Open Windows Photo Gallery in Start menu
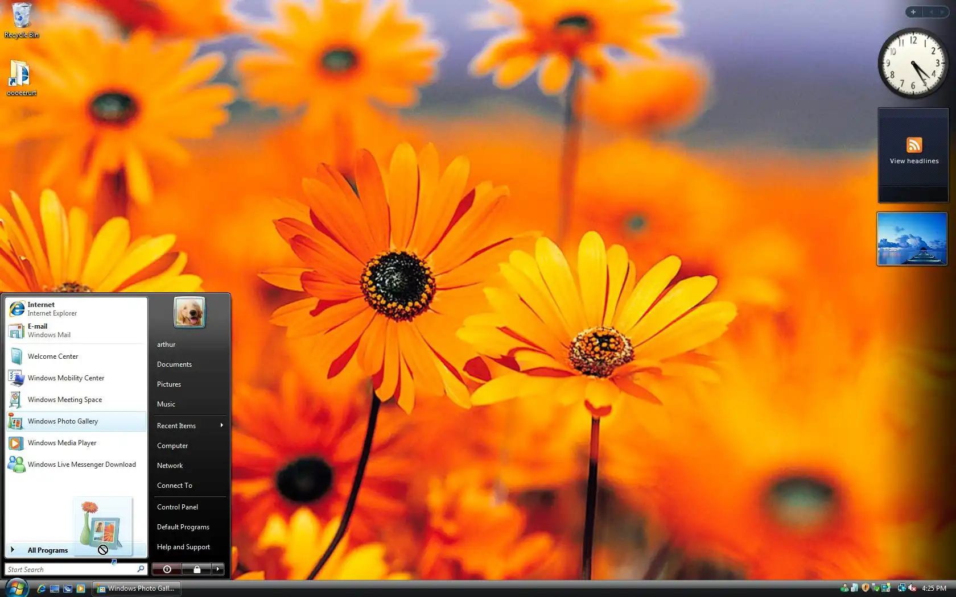Image resolution: width=956 pixels, height=597 pixels. [76, 421]
